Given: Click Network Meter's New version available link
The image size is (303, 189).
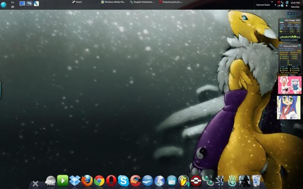Looking at the screenshot, I should pyautogui.click(x=289, y=73).
